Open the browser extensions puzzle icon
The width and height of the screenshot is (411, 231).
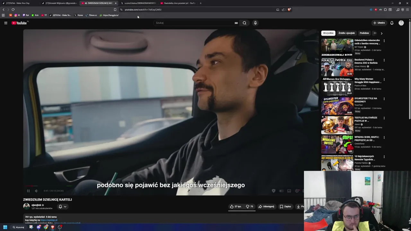click(x=385, y=10)
